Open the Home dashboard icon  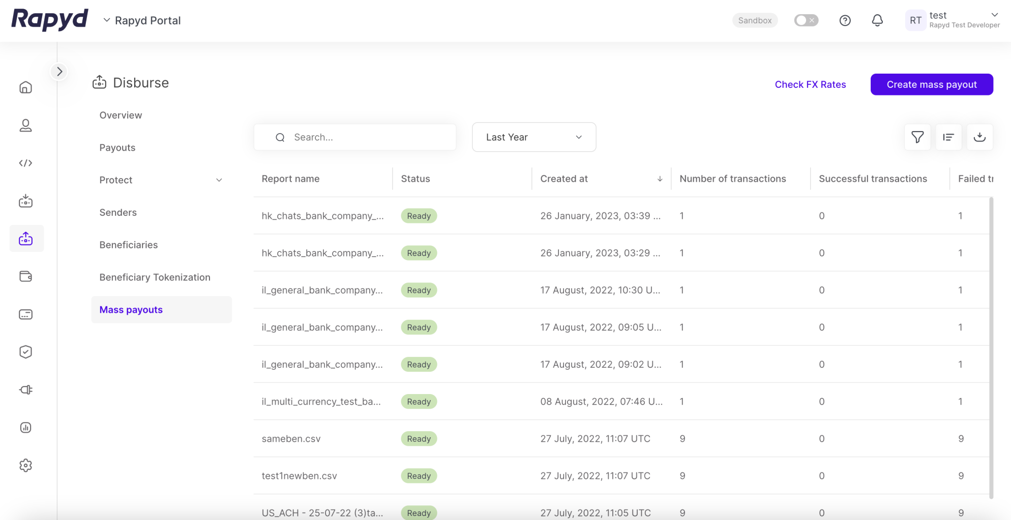25,87
